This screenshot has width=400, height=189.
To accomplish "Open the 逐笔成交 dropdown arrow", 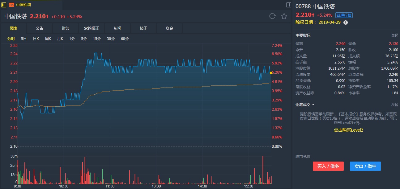I will coord(313,105).
